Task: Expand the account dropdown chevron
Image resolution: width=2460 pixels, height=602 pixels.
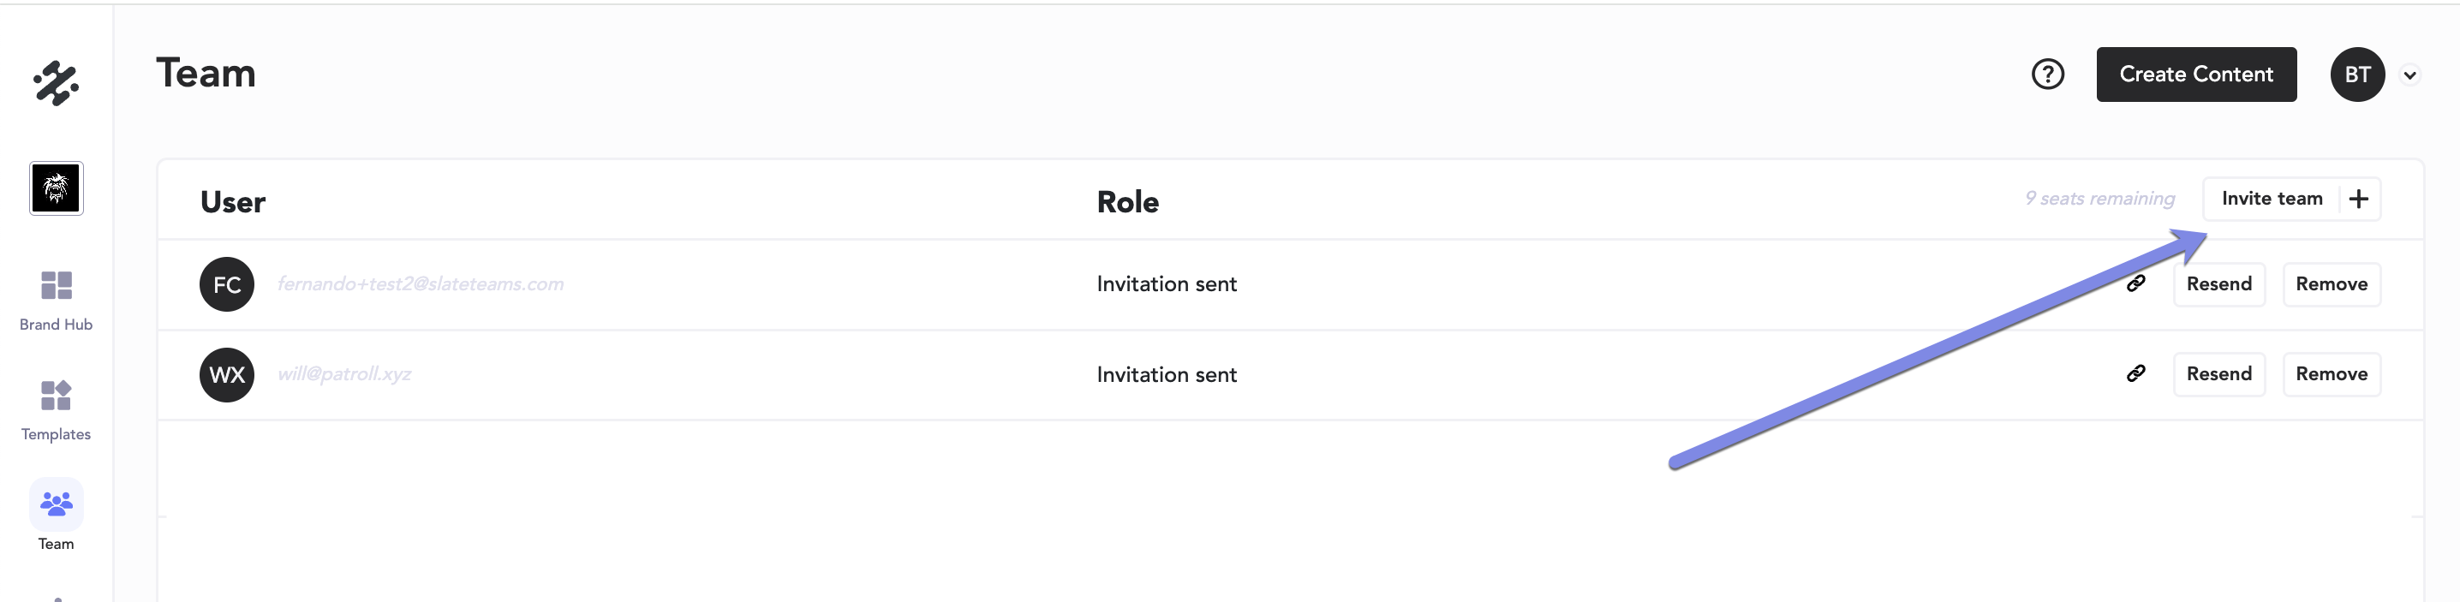Action: 2410,75
